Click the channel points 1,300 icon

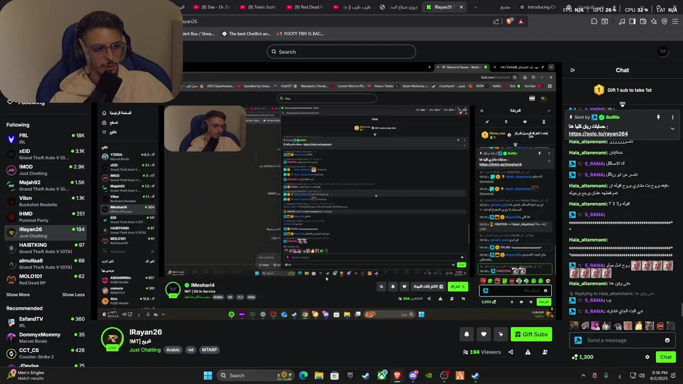tap(575, 357)
